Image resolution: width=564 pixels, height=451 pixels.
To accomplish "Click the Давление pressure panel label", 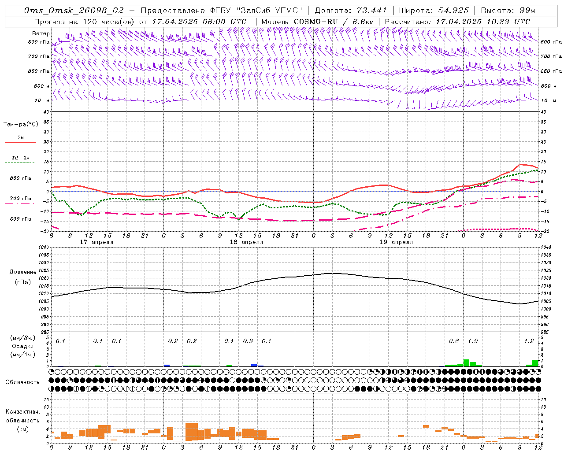I will click(x=23, y=272).
